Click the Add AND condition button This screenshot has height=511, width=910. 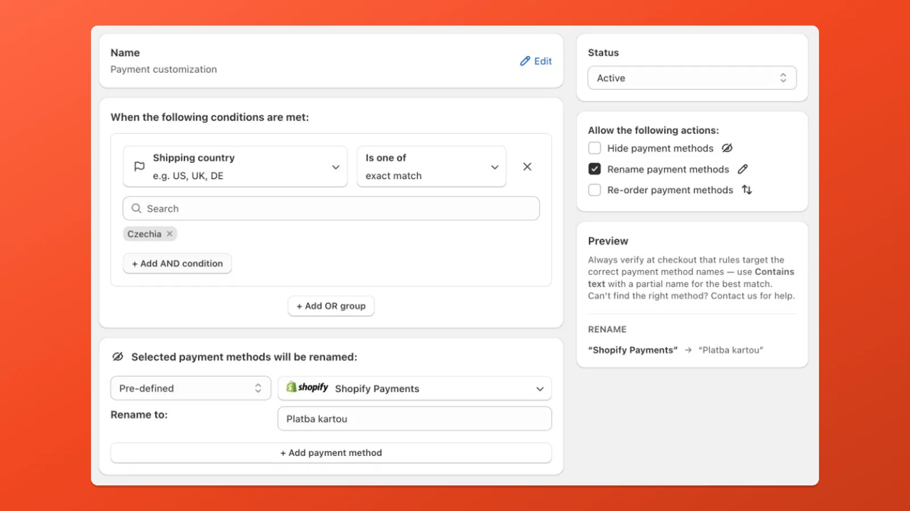point(177,263)
